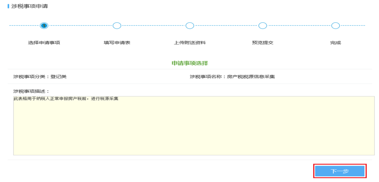379x182 pixels.
Task: Click the 涉税事项申请 page title
Action: point(29,6)
